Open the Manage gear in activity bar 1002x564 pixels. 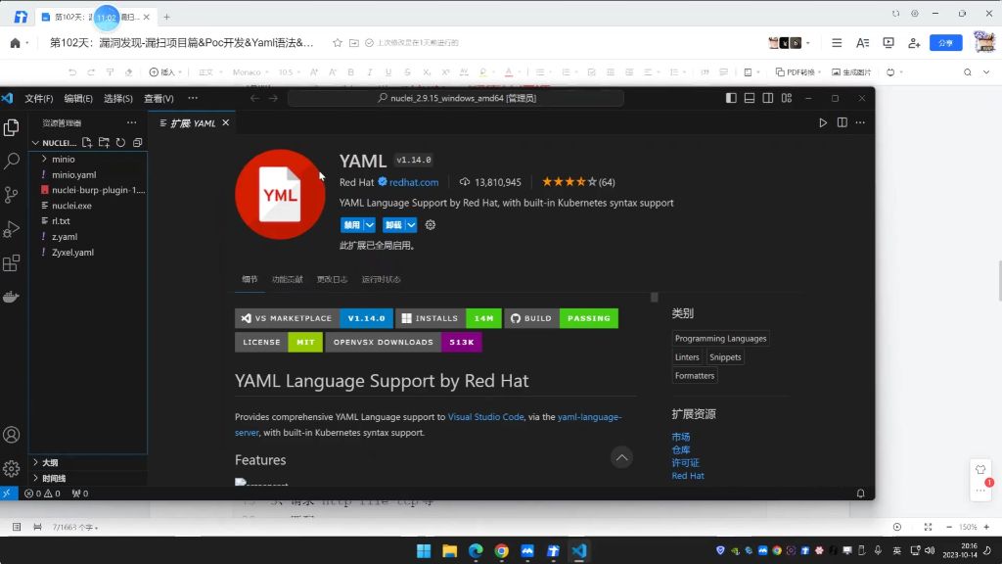point(12,469)
